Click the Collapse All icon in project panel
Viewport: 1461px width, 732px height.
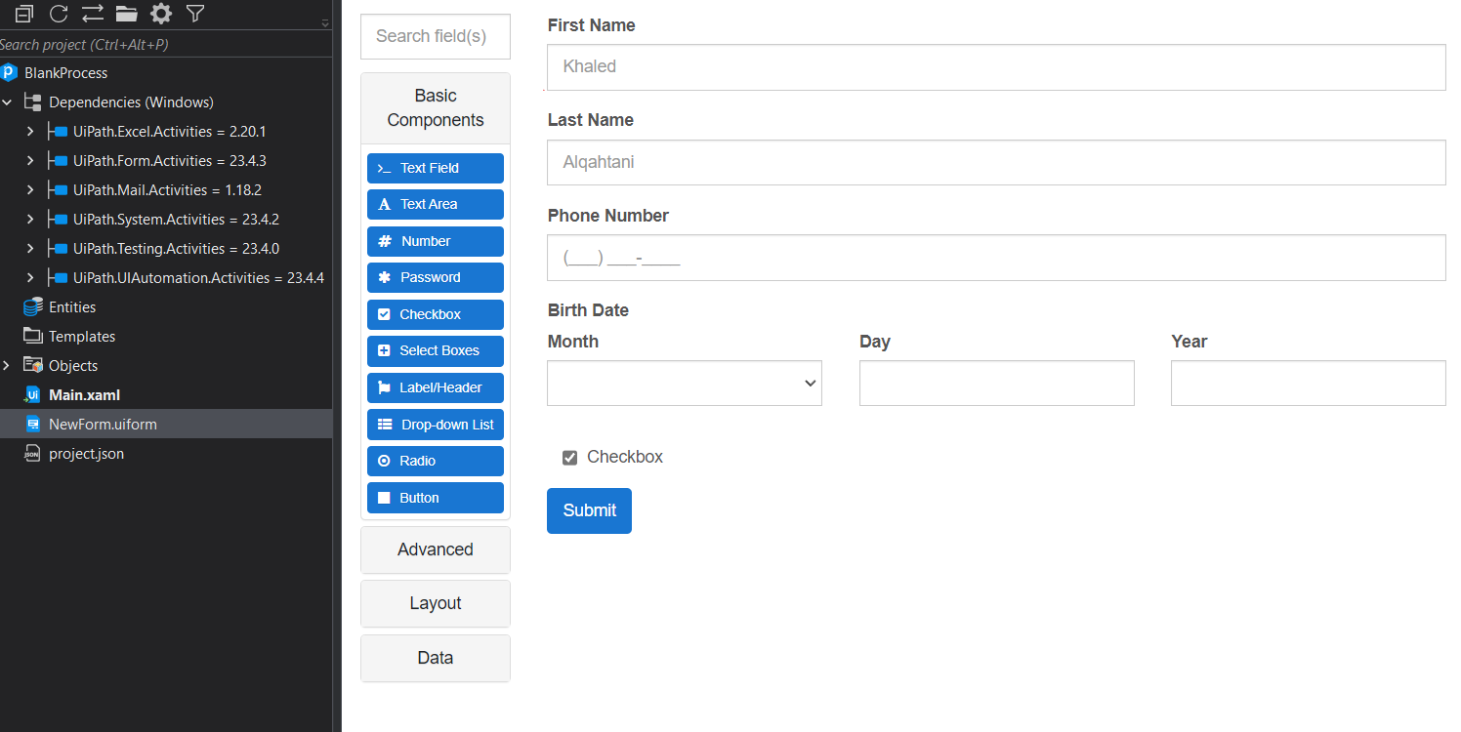point(24,14)
